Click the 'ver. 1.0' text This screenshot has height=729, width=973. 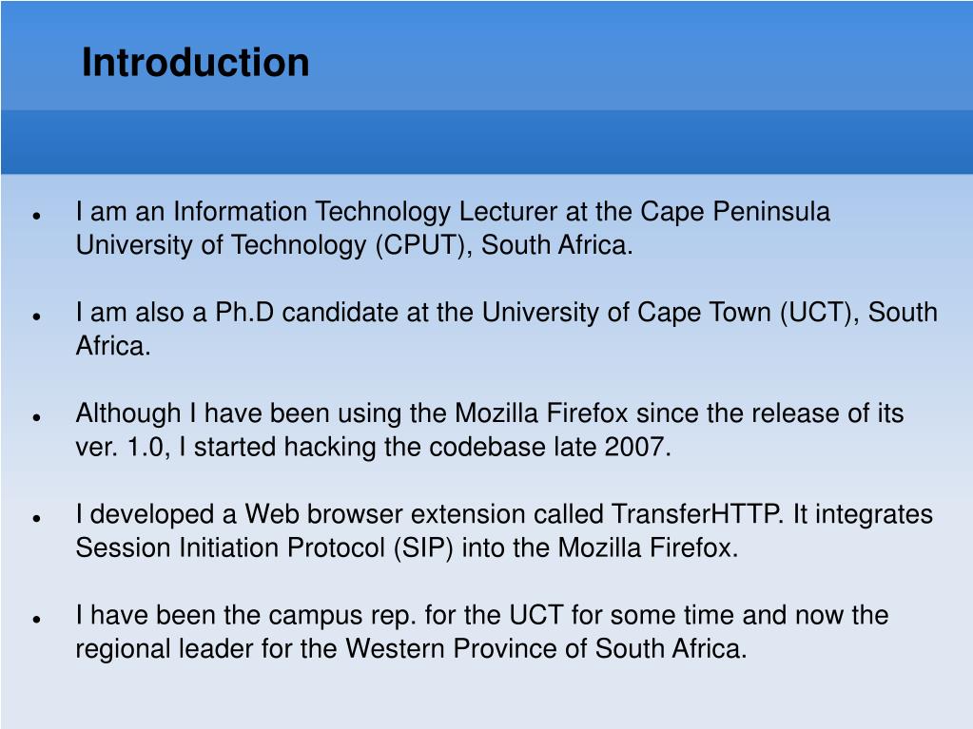click(x=121, y=448)
